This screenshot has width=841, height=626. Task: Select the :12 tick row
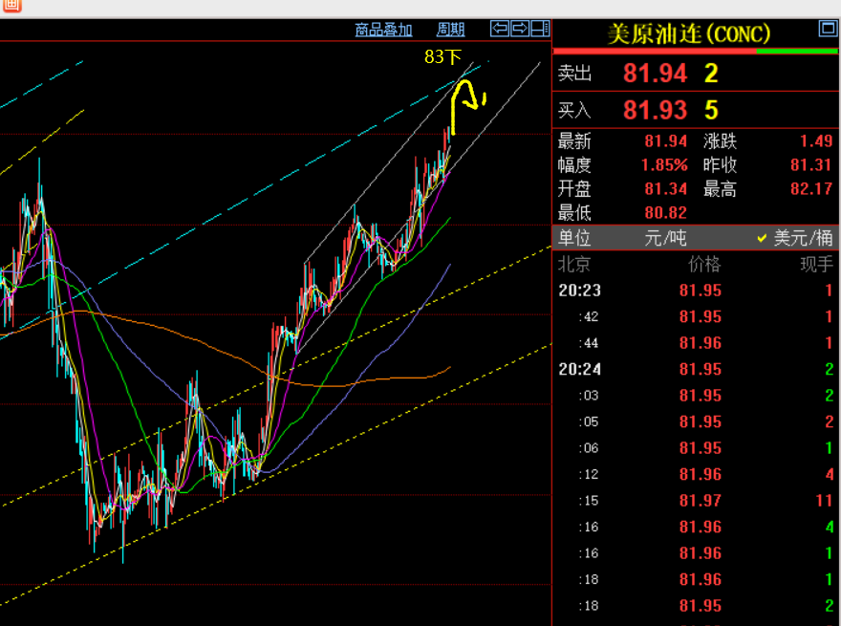(696, 475)
